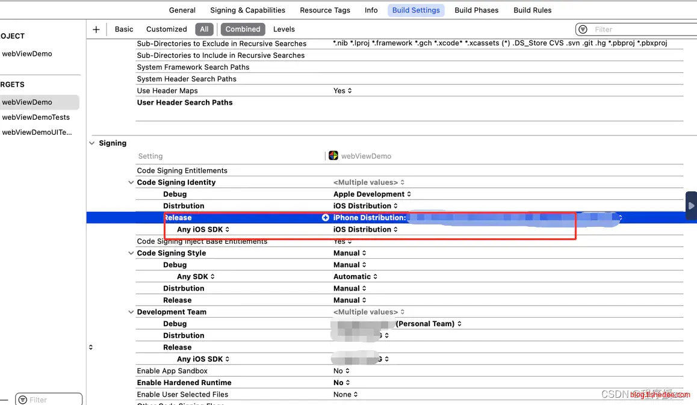Screen dimensions: 697x405
Task: Click the plus add build setting button
Action: [96, 29]
